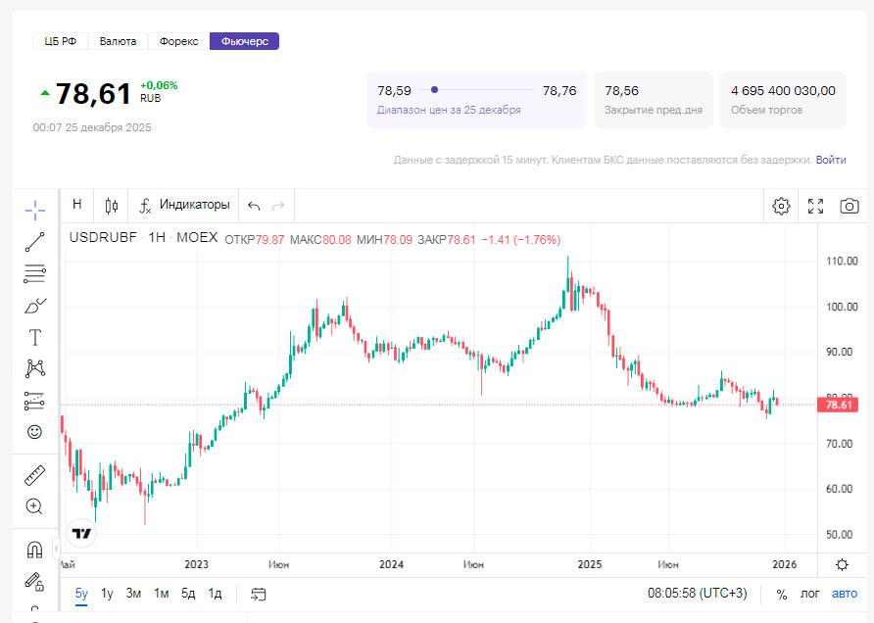Switch to the ЦБ РФ tab

click(61, 41)
